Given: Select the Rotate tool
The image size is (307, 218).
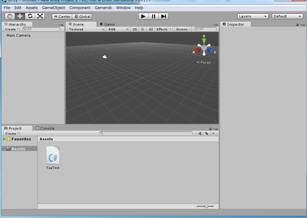Looking at the screenshot, I should click(30, 16).
